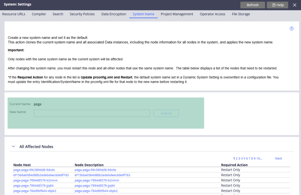The image size is (301, 195).
Task: Open the Search tab
Action: (x=58, y=14)
